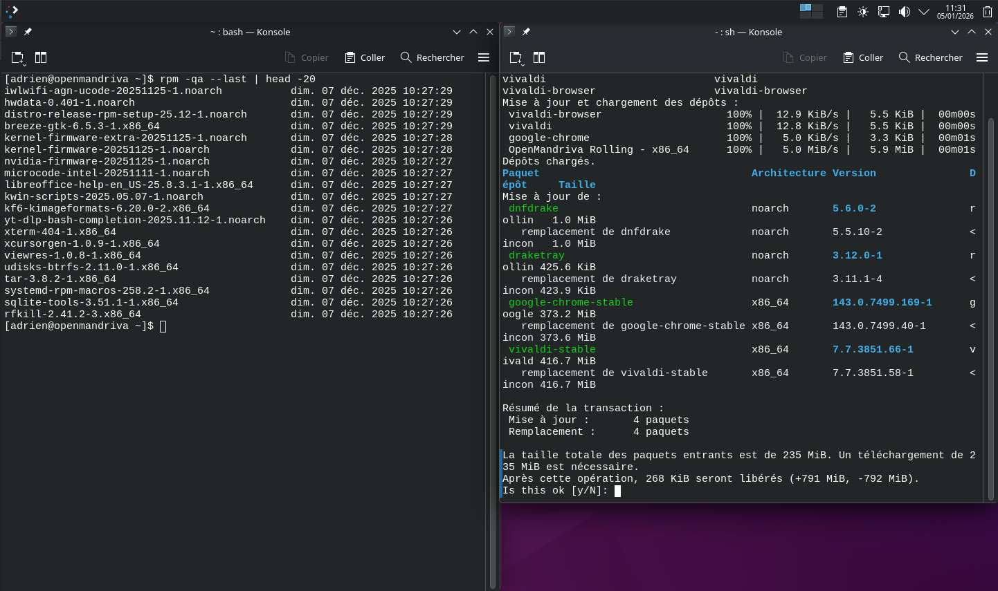Toggle pin on left bash Konsole window
The image size is (998, 591).
click(28, 32)
